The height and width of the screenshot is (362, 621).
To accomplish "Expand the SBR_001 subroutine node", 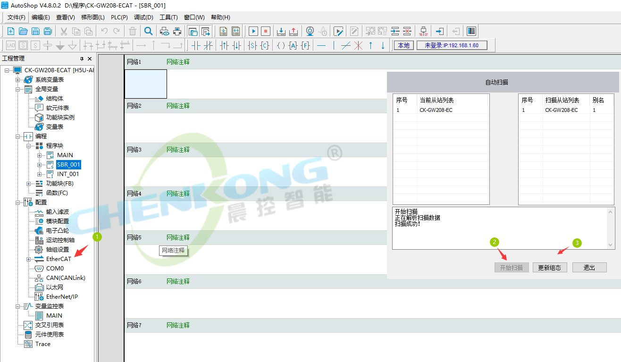I will click(40, 165).
